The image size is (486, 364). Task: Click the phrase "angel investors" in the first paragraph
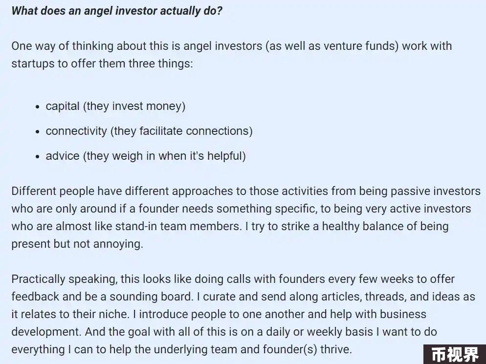point(223,46)
